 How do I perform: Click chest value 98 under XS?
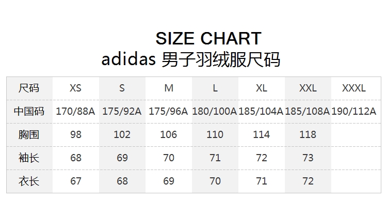(76, 134)
